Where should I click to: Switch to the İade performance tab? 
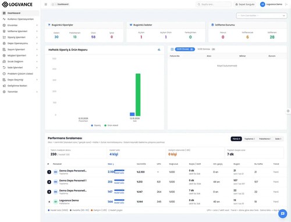(x=278, y=139)
